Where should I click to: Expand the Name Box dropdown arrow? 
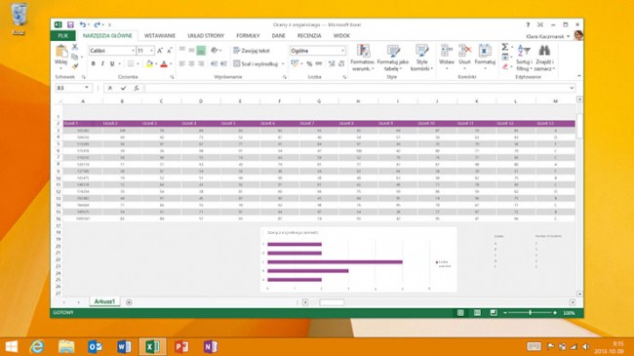pyautogui.click(x=87, y=88)
